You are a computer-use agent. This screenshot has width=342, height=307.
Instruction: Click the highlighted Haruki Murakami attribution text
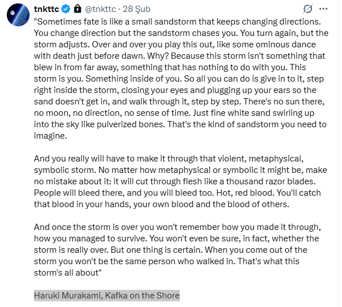pos(106,295)
